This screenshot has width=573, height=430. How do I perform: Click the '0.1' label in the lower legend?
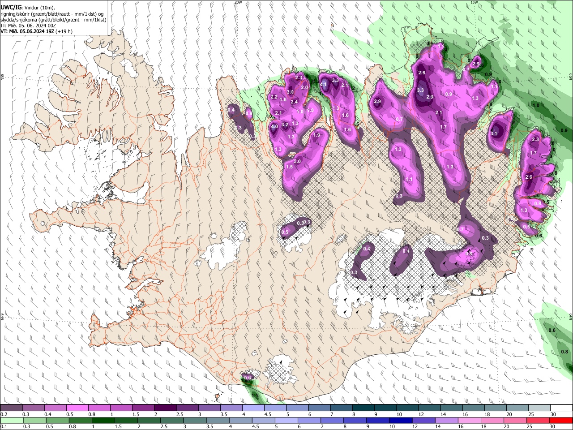3,426
